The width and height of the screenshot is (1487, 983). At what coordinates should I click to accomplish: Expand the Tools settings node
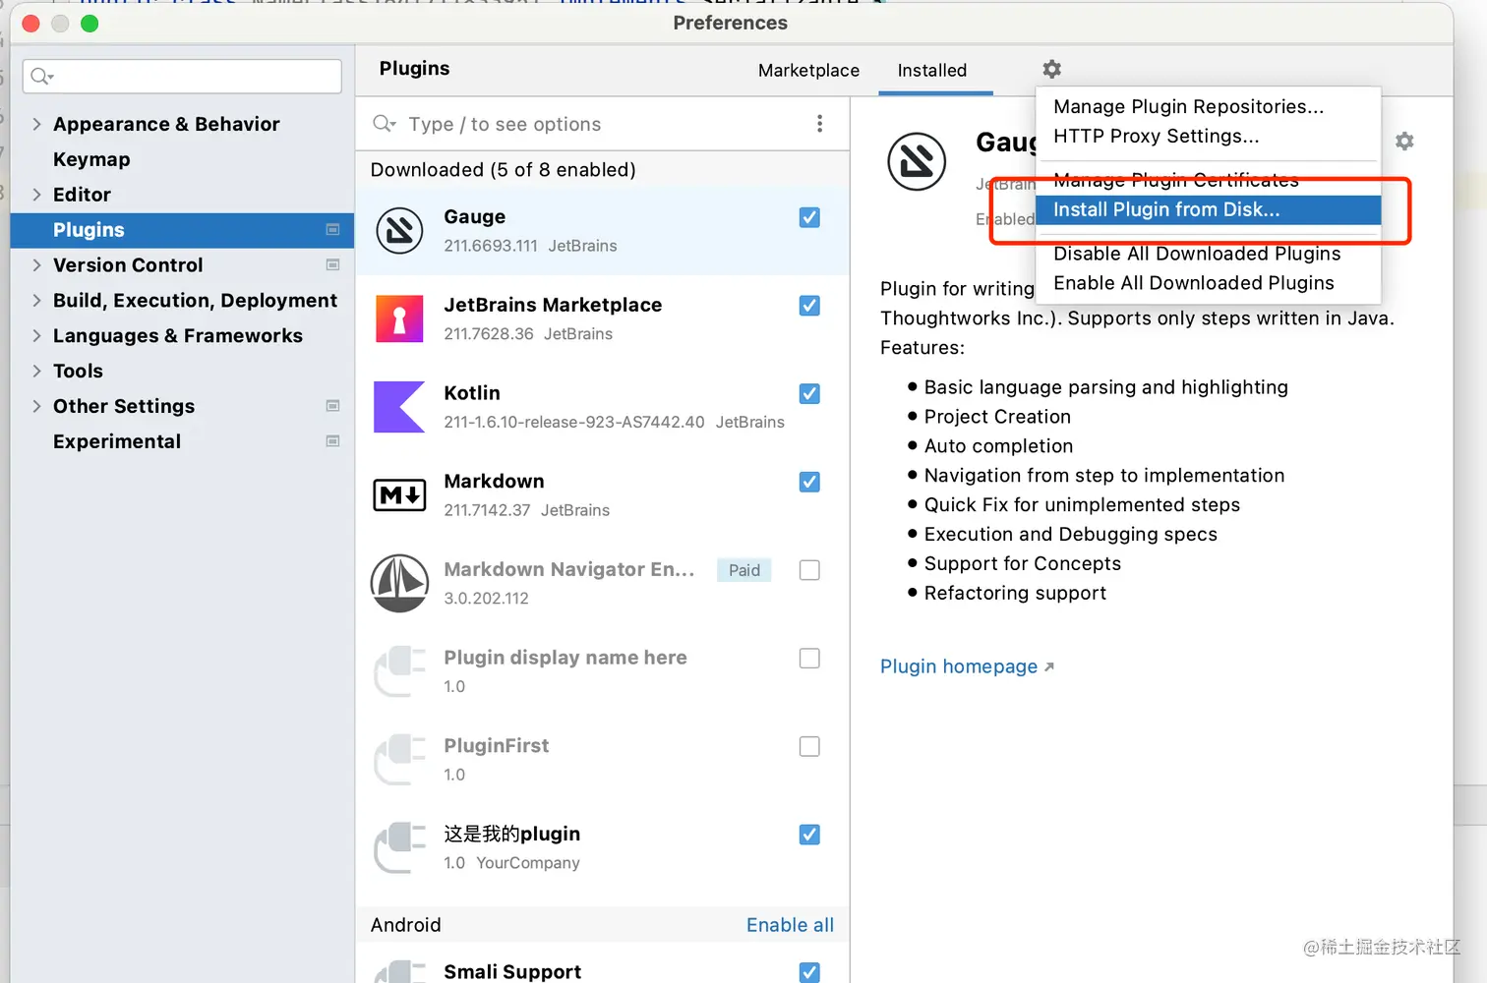coord(36,371)
